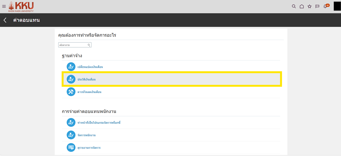The image size is (341, 156).
Task: Focus the ค้นหางาน search field
Action: (x=73, y=45)
